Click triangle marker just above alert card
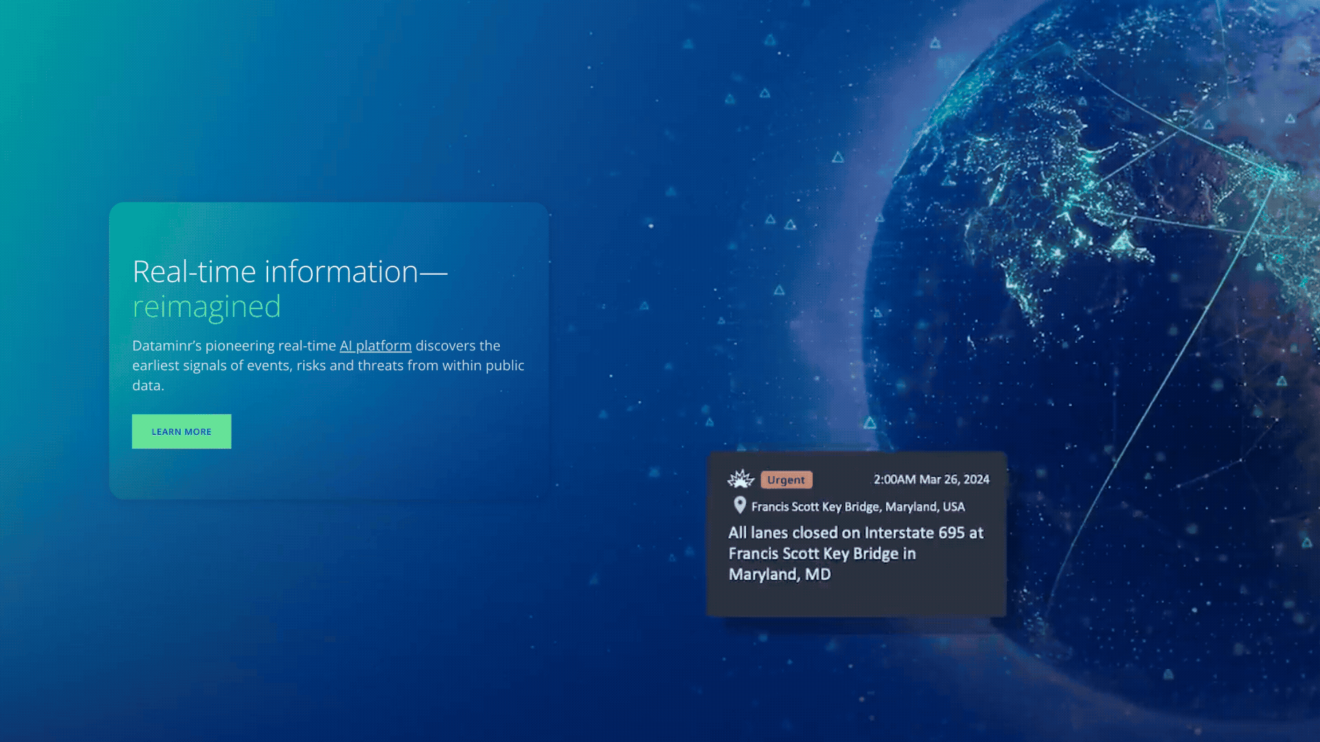 click(870, 423)
